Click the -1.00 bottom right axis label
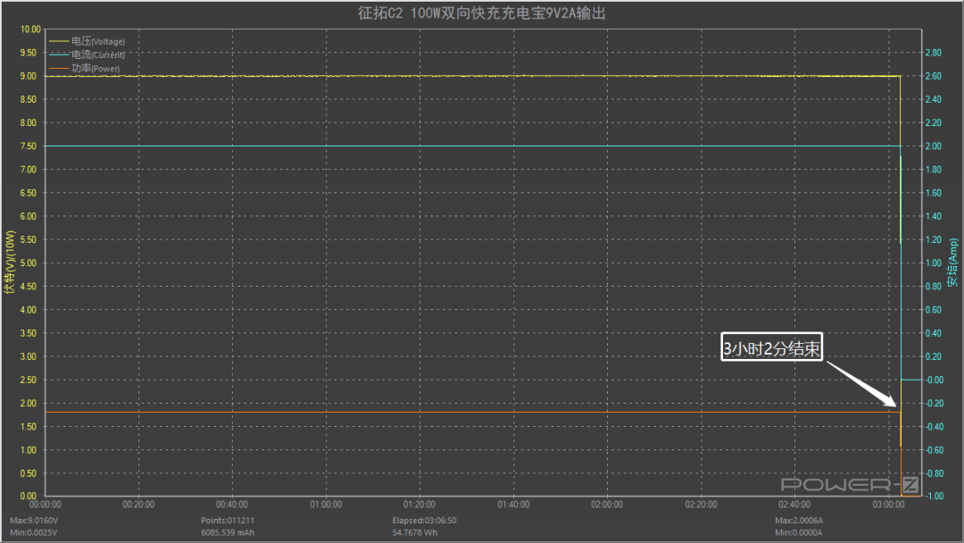 935,497
